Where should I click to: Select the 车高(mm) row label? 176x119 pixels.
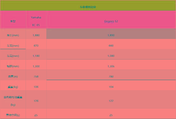pyautogui.click(x=13, y=56)
